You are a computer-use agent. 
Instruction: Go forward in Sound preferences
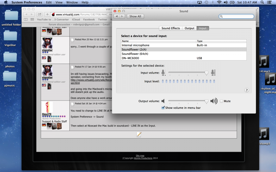tap(122, 16)
